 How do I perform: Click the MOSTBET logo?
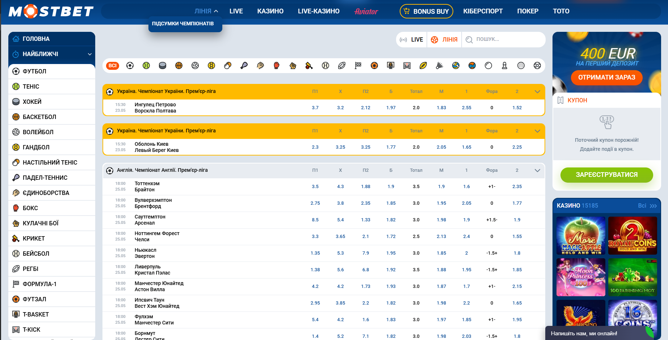51,11
